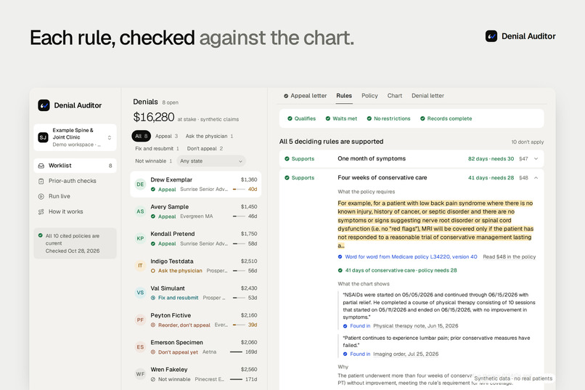
Task: Open the Denial letter tab
Action: 427,96
